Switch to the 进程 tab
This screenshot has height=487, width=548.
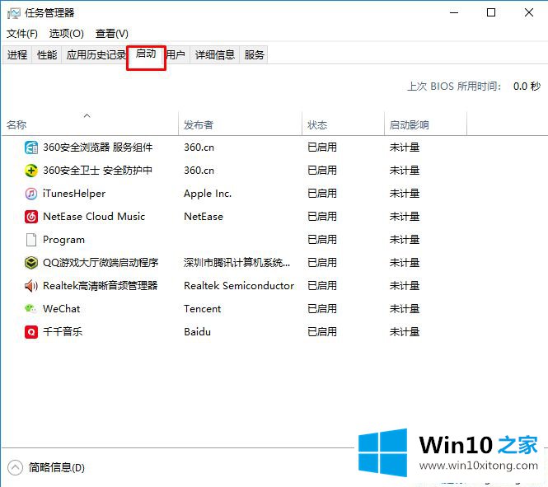pos(17,54)
